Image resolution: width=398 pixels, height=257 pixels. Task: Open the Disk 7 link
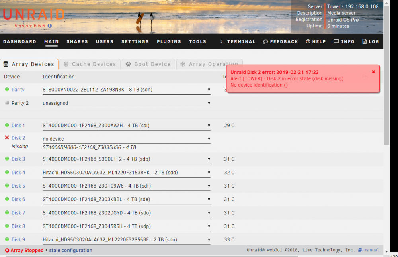[18, 213]
